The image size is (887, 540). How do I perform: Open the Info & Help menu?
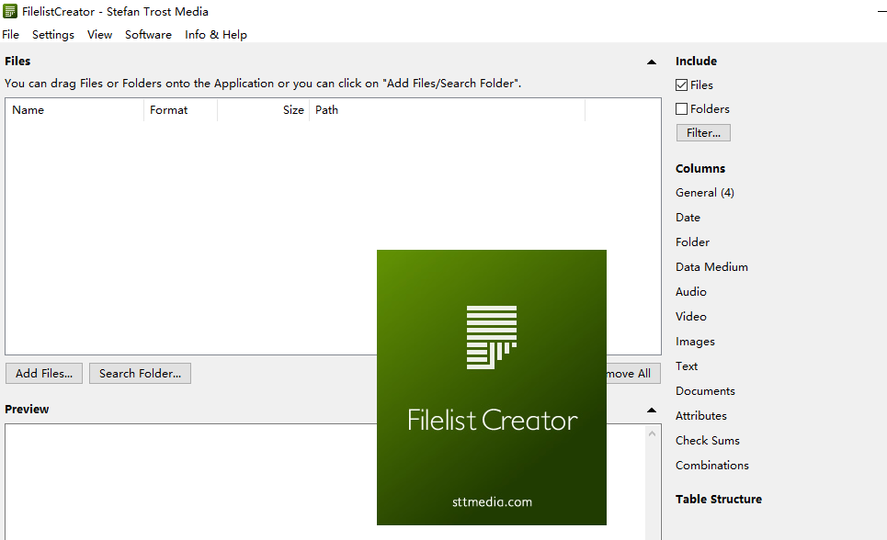point(215,35)
